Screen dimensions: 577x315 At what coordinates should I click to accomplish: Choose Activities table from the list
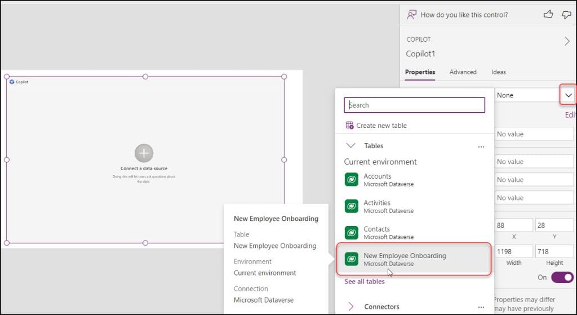[414, 206]
